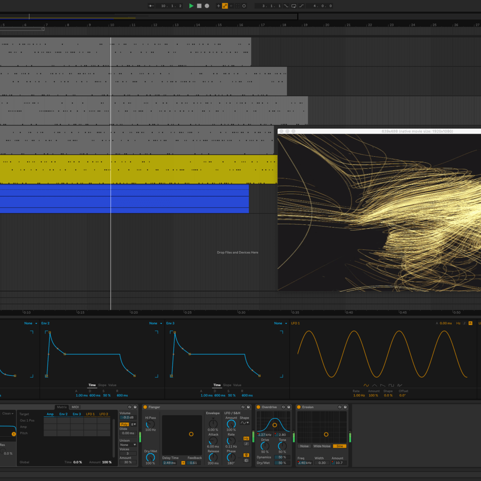Turn off the Overdrive device
The width and height of the screenshot is (481, 481).
click(x=258, y=407)
